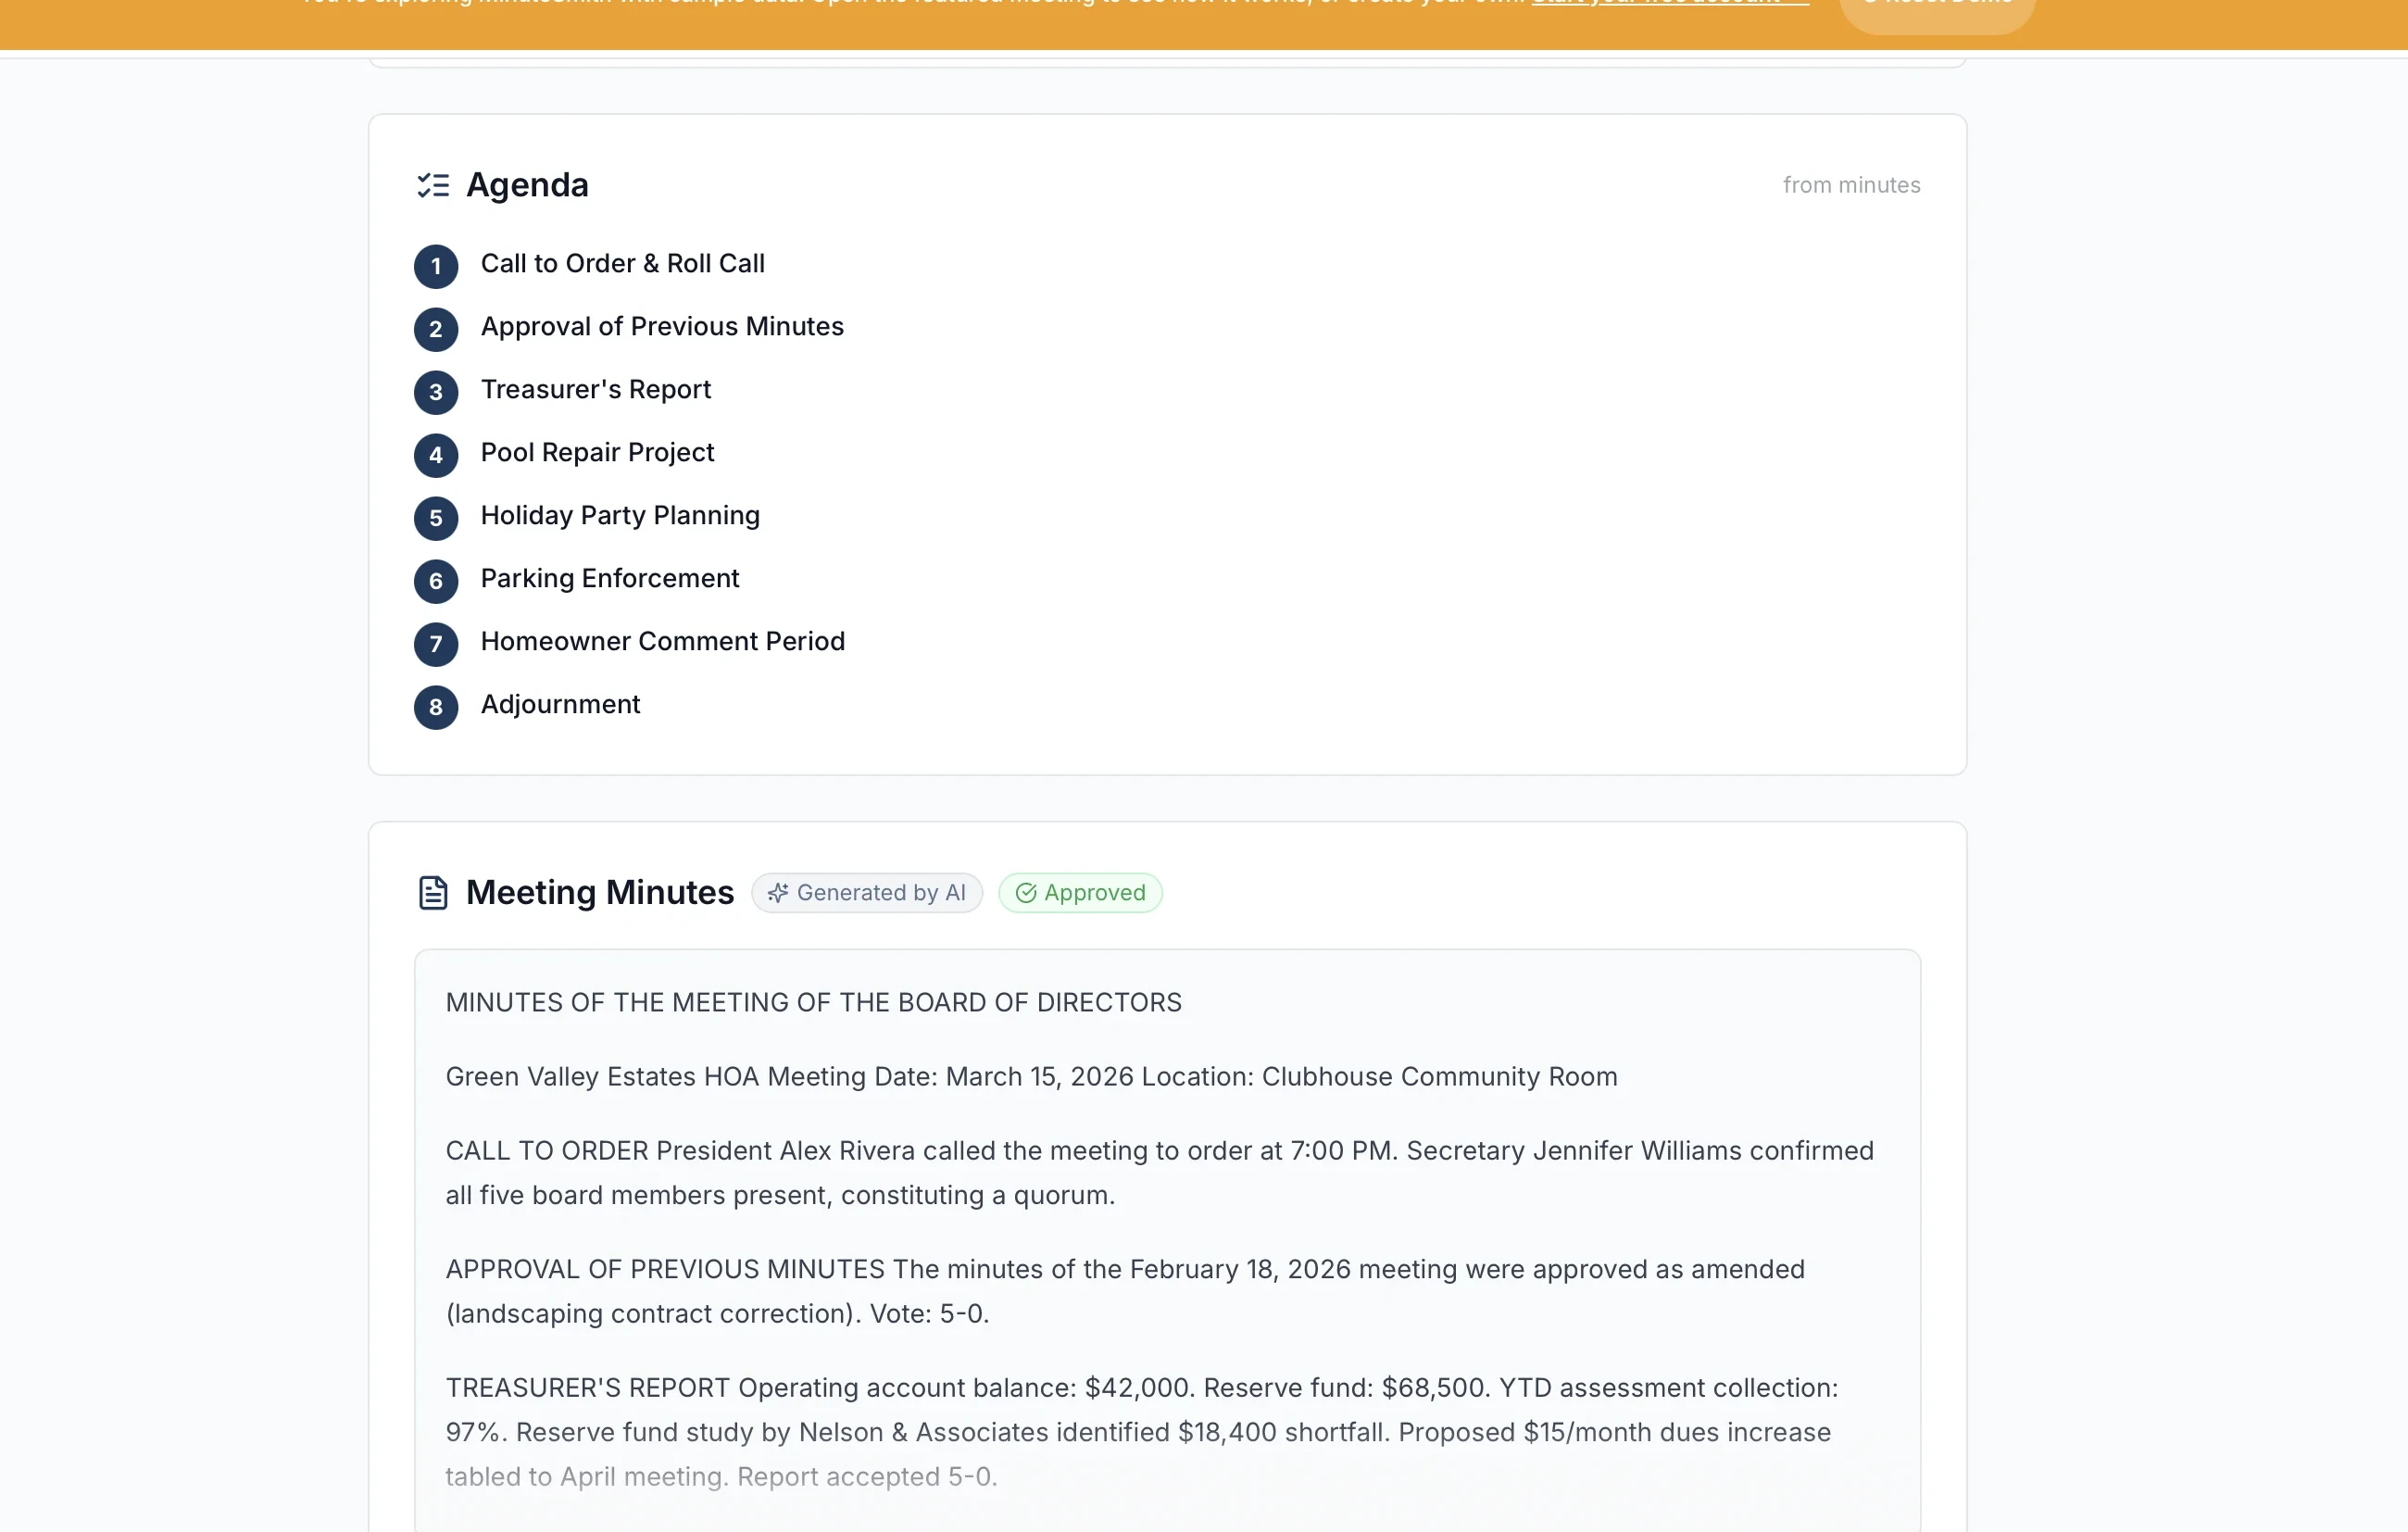Viewport: 2408px width, 1532px height.
Task: Click the 'all five board members present' line
Action: pyautogui.click(x=780, y=1195)
